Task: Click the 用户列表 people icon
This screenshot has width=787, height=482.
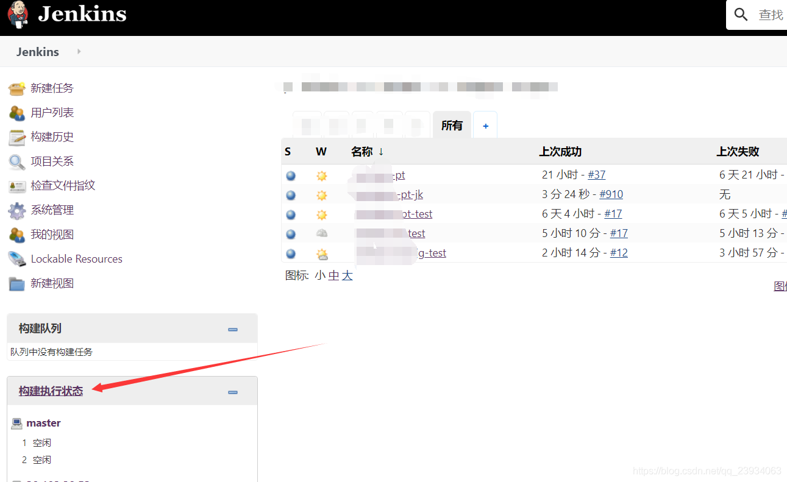Action: click(16, 113)
